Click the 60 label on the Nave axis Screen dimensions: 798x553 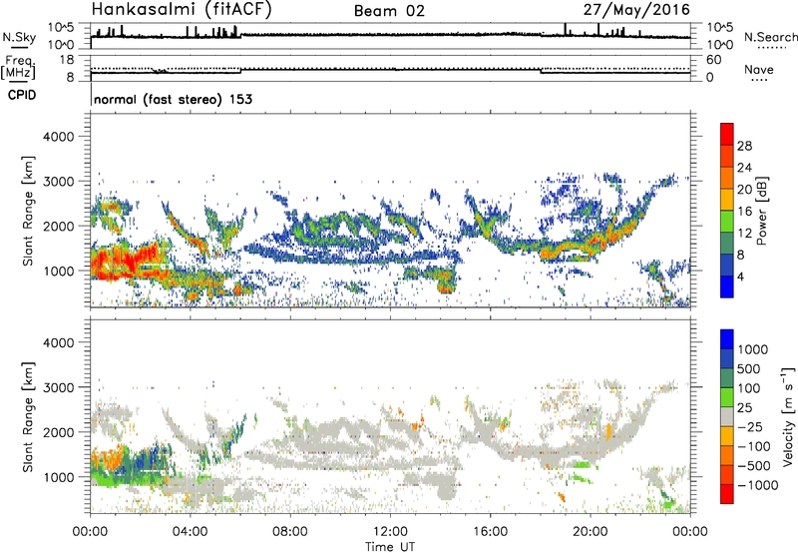pos(713,60)
